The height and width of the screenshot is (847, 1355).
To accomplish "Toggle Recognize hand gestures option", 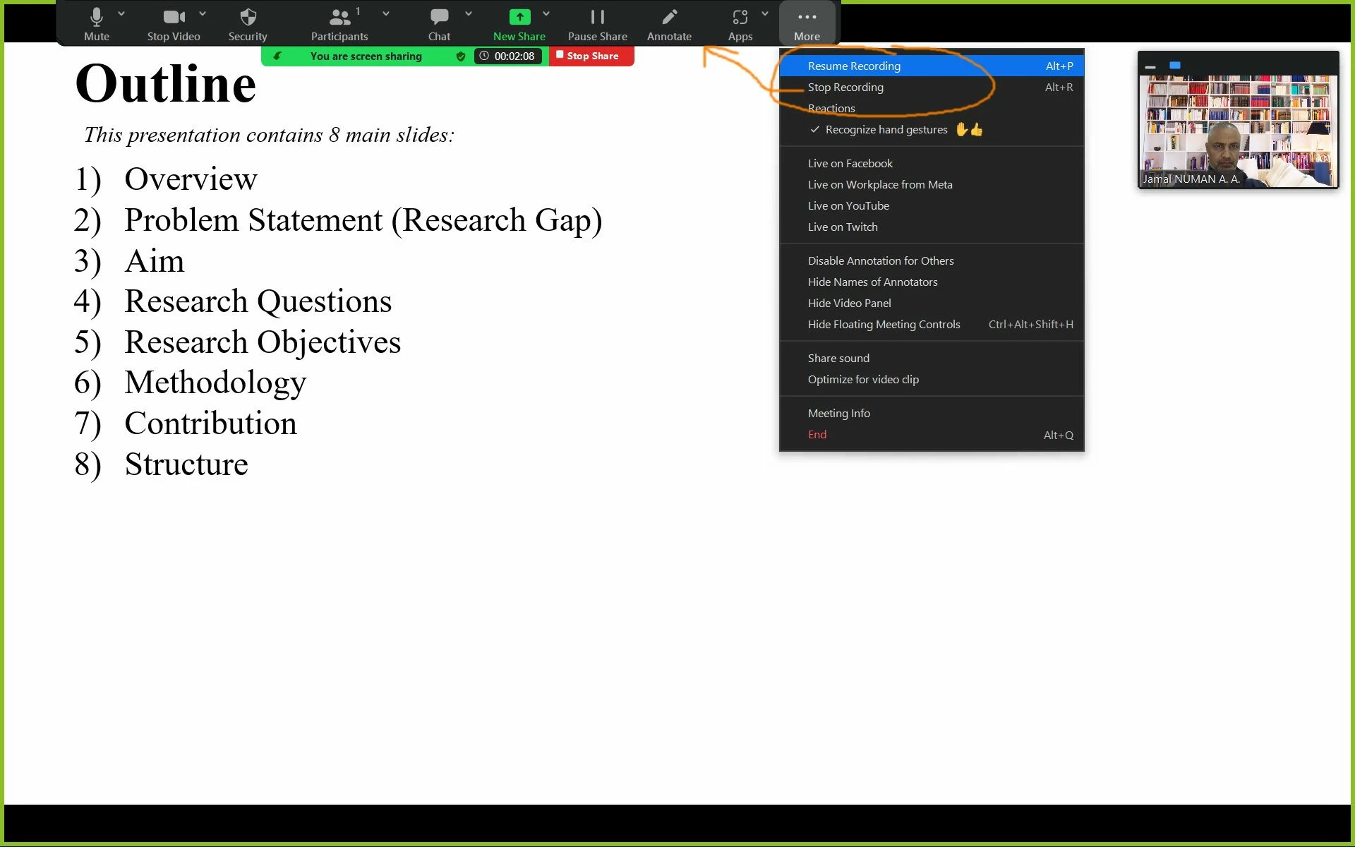I will coord(886,130).
